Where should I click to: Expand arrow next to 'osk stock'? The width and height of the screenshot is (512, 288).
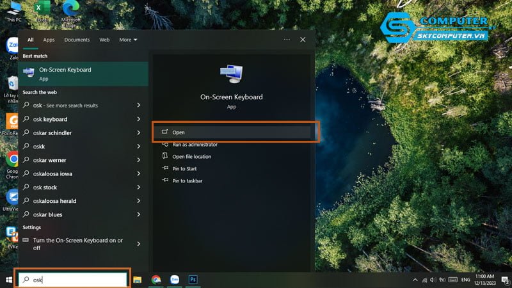(x=139, y=187)
